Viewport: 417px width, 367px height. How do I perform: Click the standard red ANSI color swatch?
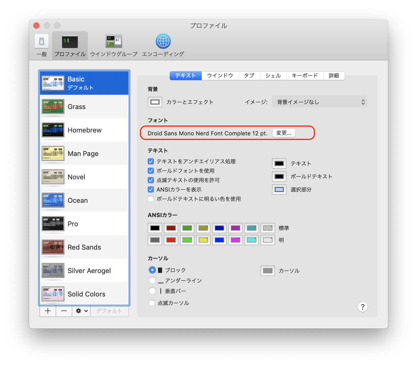171,228
